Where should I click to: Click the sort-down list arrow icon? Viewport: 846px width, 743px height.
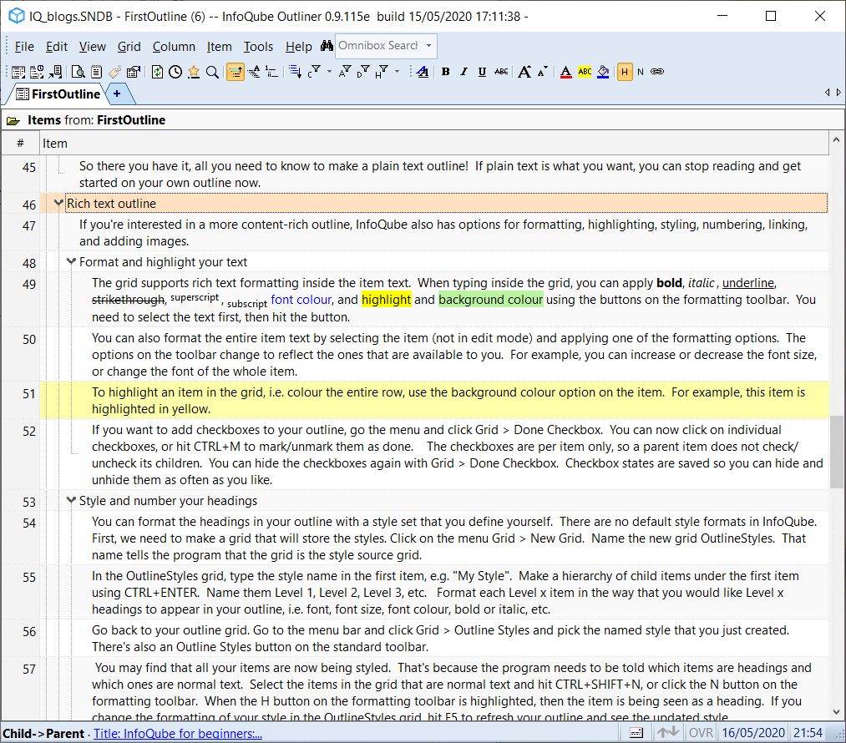[x=295, y=72]
